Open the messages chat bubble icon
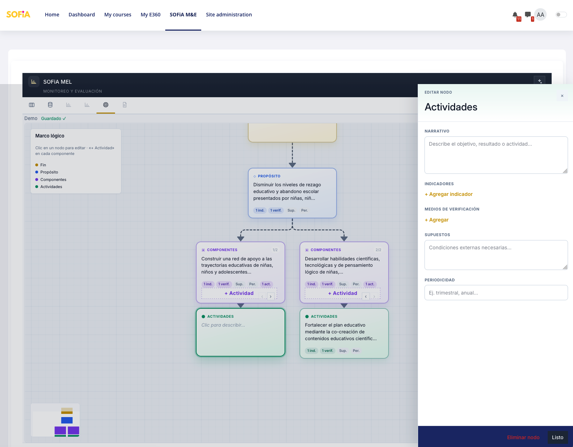Viewport: 573px width, 447px height. point(528,15)
